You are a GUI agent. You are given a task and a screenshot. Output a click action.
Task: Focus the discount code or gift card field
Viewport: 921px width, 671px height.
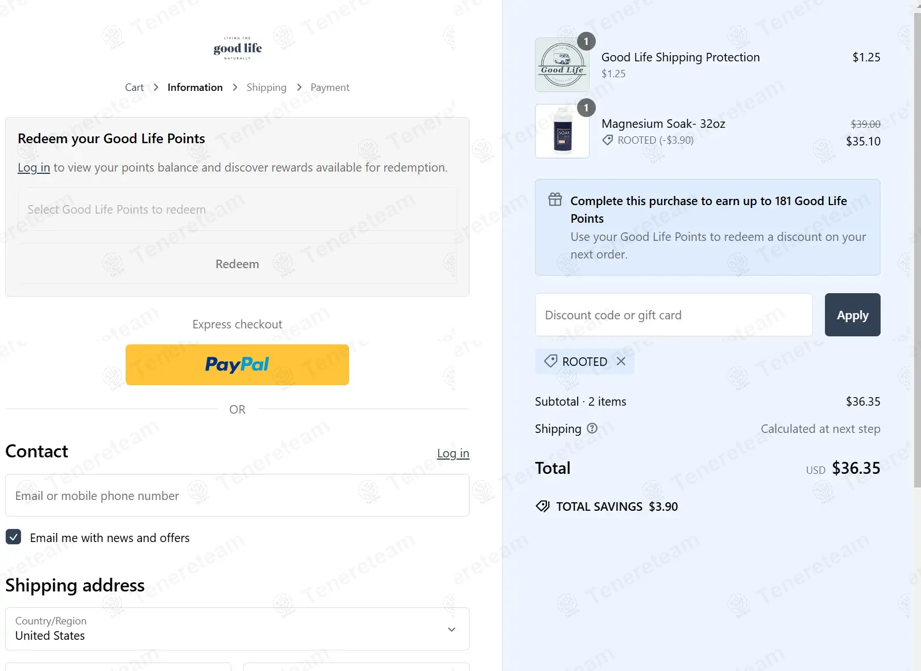coord(674,315)
